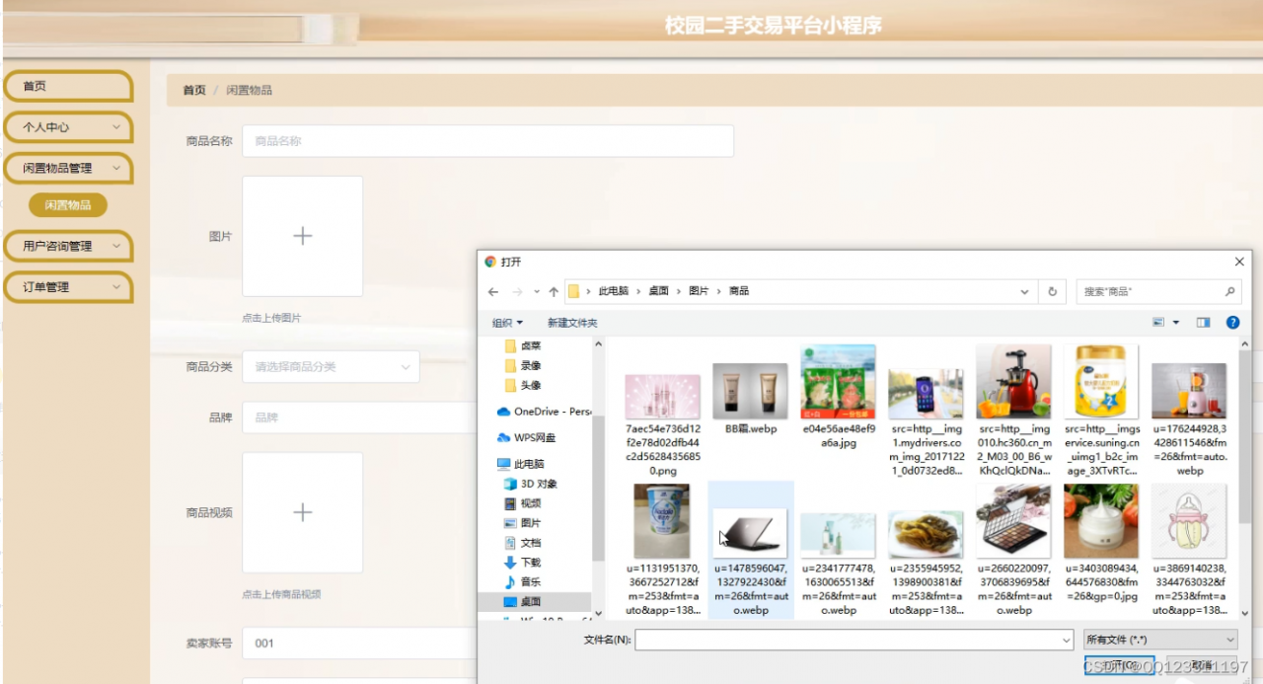
Task: Click 新建文件夹 button
Action: click(x=572, y=323)
